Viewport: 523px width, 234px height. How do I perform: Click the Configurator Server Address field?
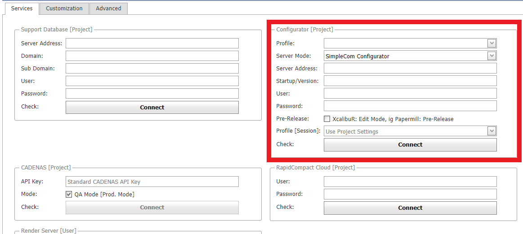pyautogui.click(x=410, y=69)
